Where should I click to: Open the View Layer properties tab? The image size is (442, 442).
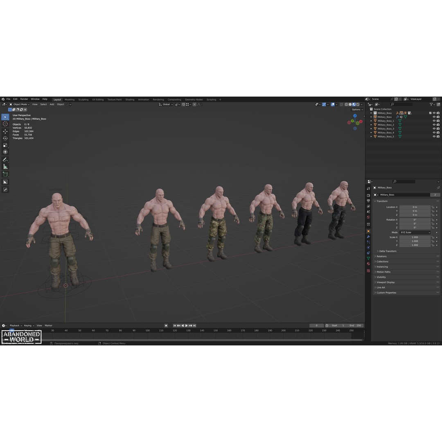coord(368,206)
